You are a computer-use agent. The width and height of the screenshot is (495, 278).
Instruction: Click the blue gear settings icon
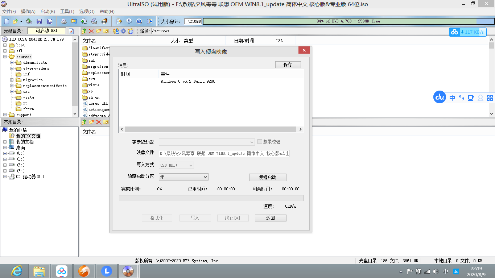pyautogui.click(x=123, y=31)
